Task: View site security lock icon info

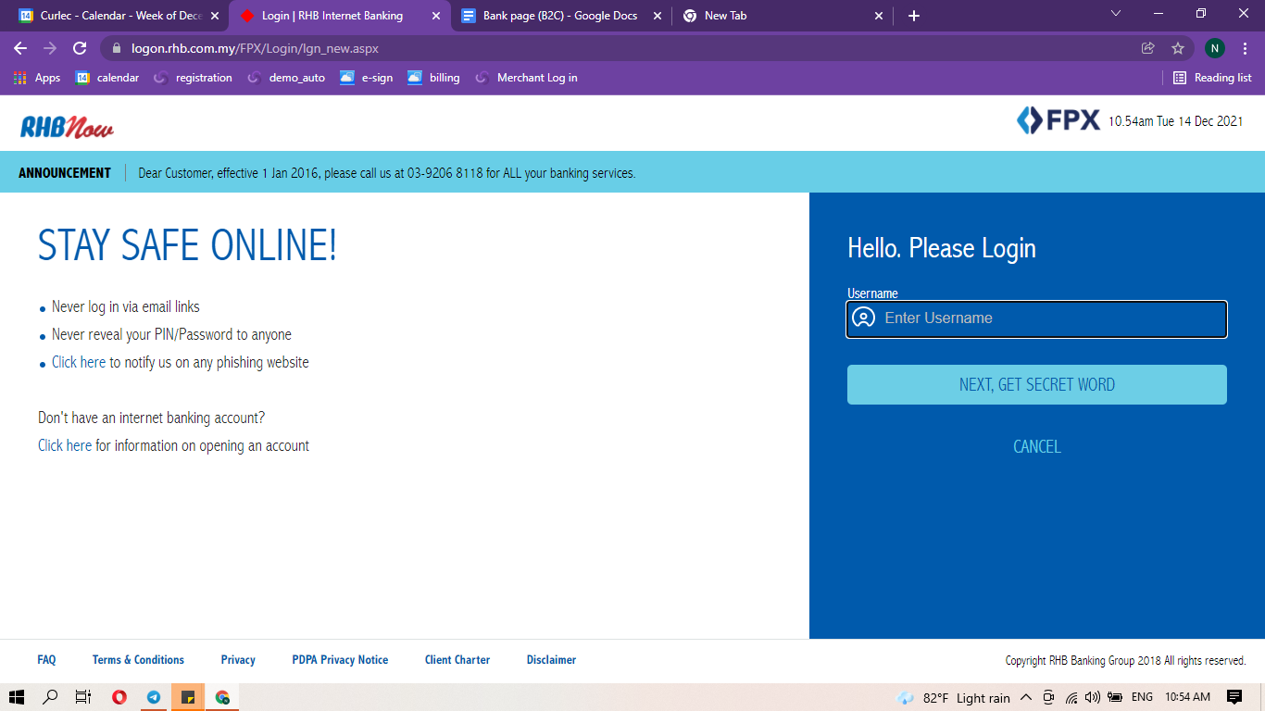Action: click(117, 48)
